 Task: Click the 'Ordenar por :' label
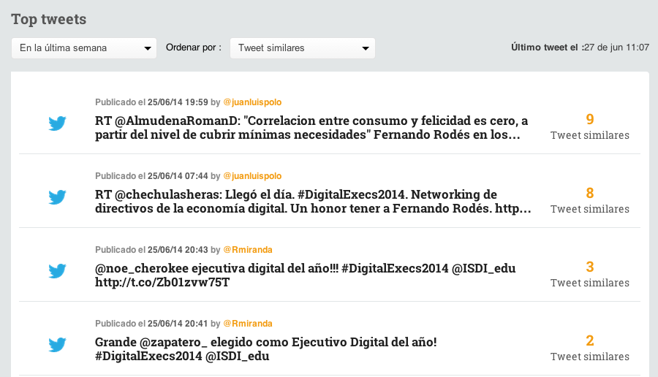[194, 47]
